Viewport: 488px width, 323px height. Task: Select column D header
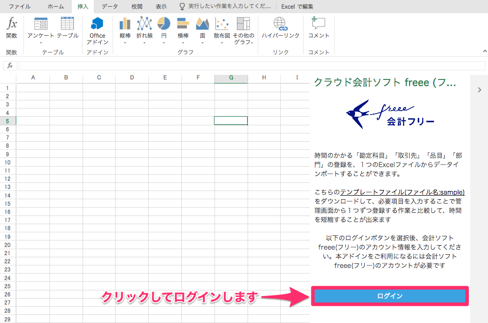[132, 78]
